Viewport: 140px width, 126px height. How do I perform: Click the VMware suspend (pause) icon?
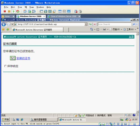coord(9,11)
